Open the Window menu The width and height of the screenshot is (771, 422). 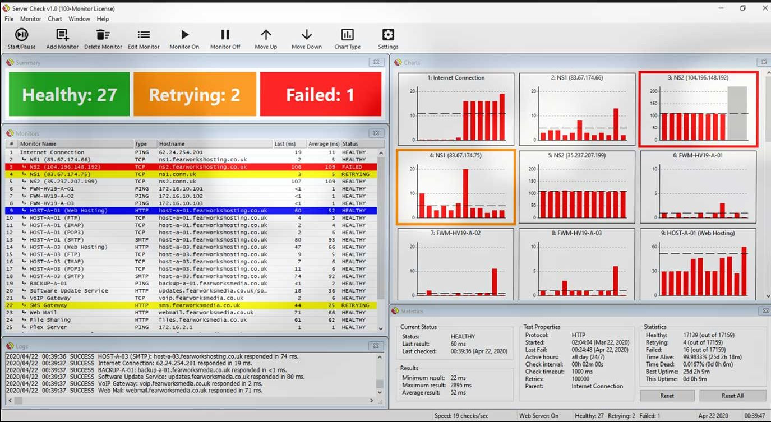pyautogui.click(x=79, y=18)
